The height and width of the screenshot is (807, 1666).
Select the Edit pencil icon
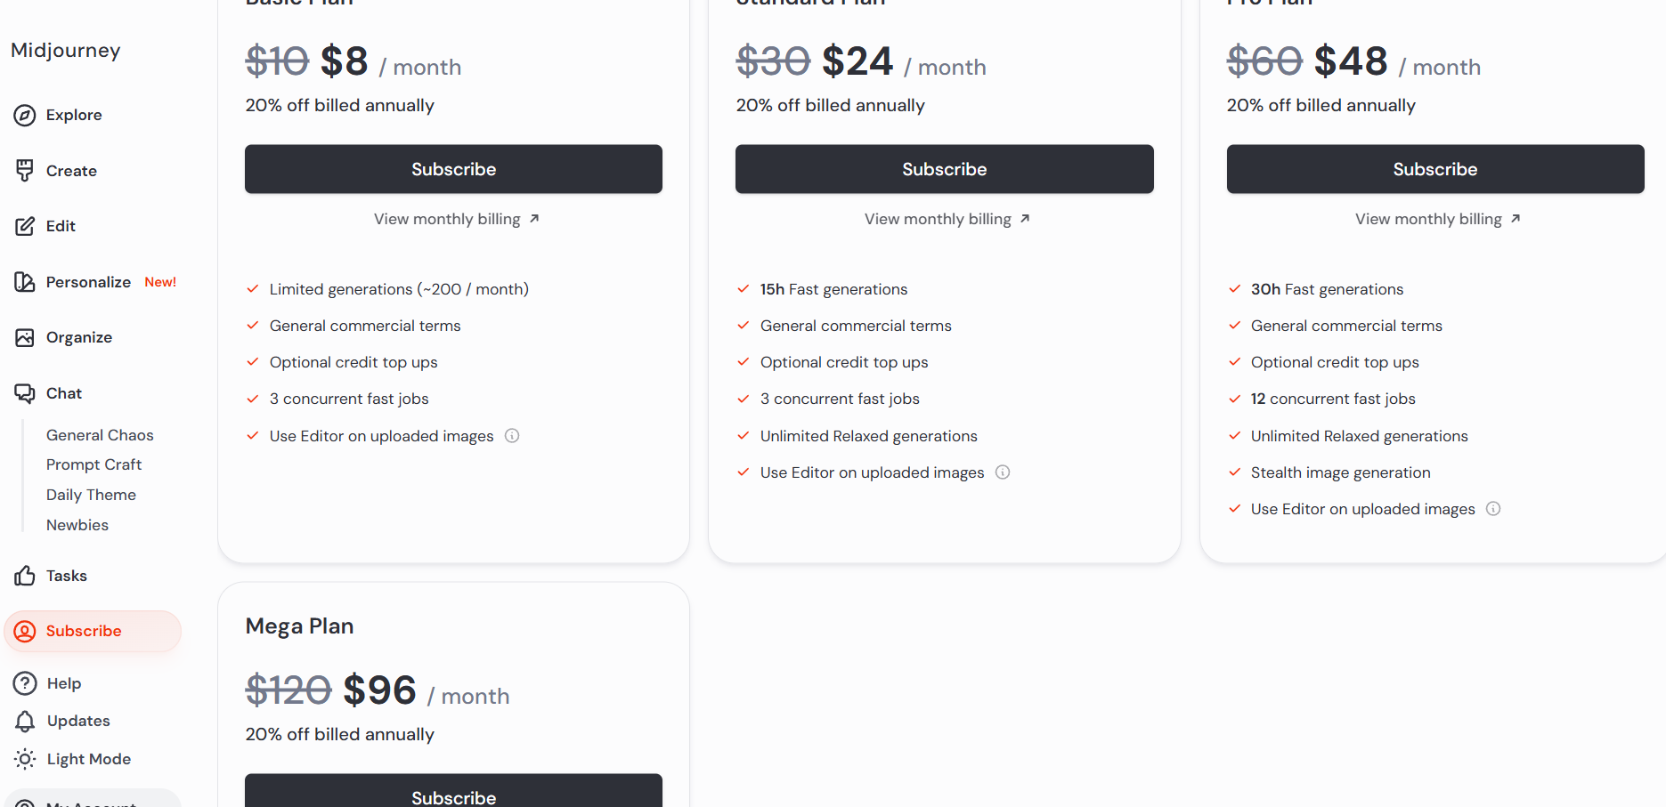(x=25, y=226)
